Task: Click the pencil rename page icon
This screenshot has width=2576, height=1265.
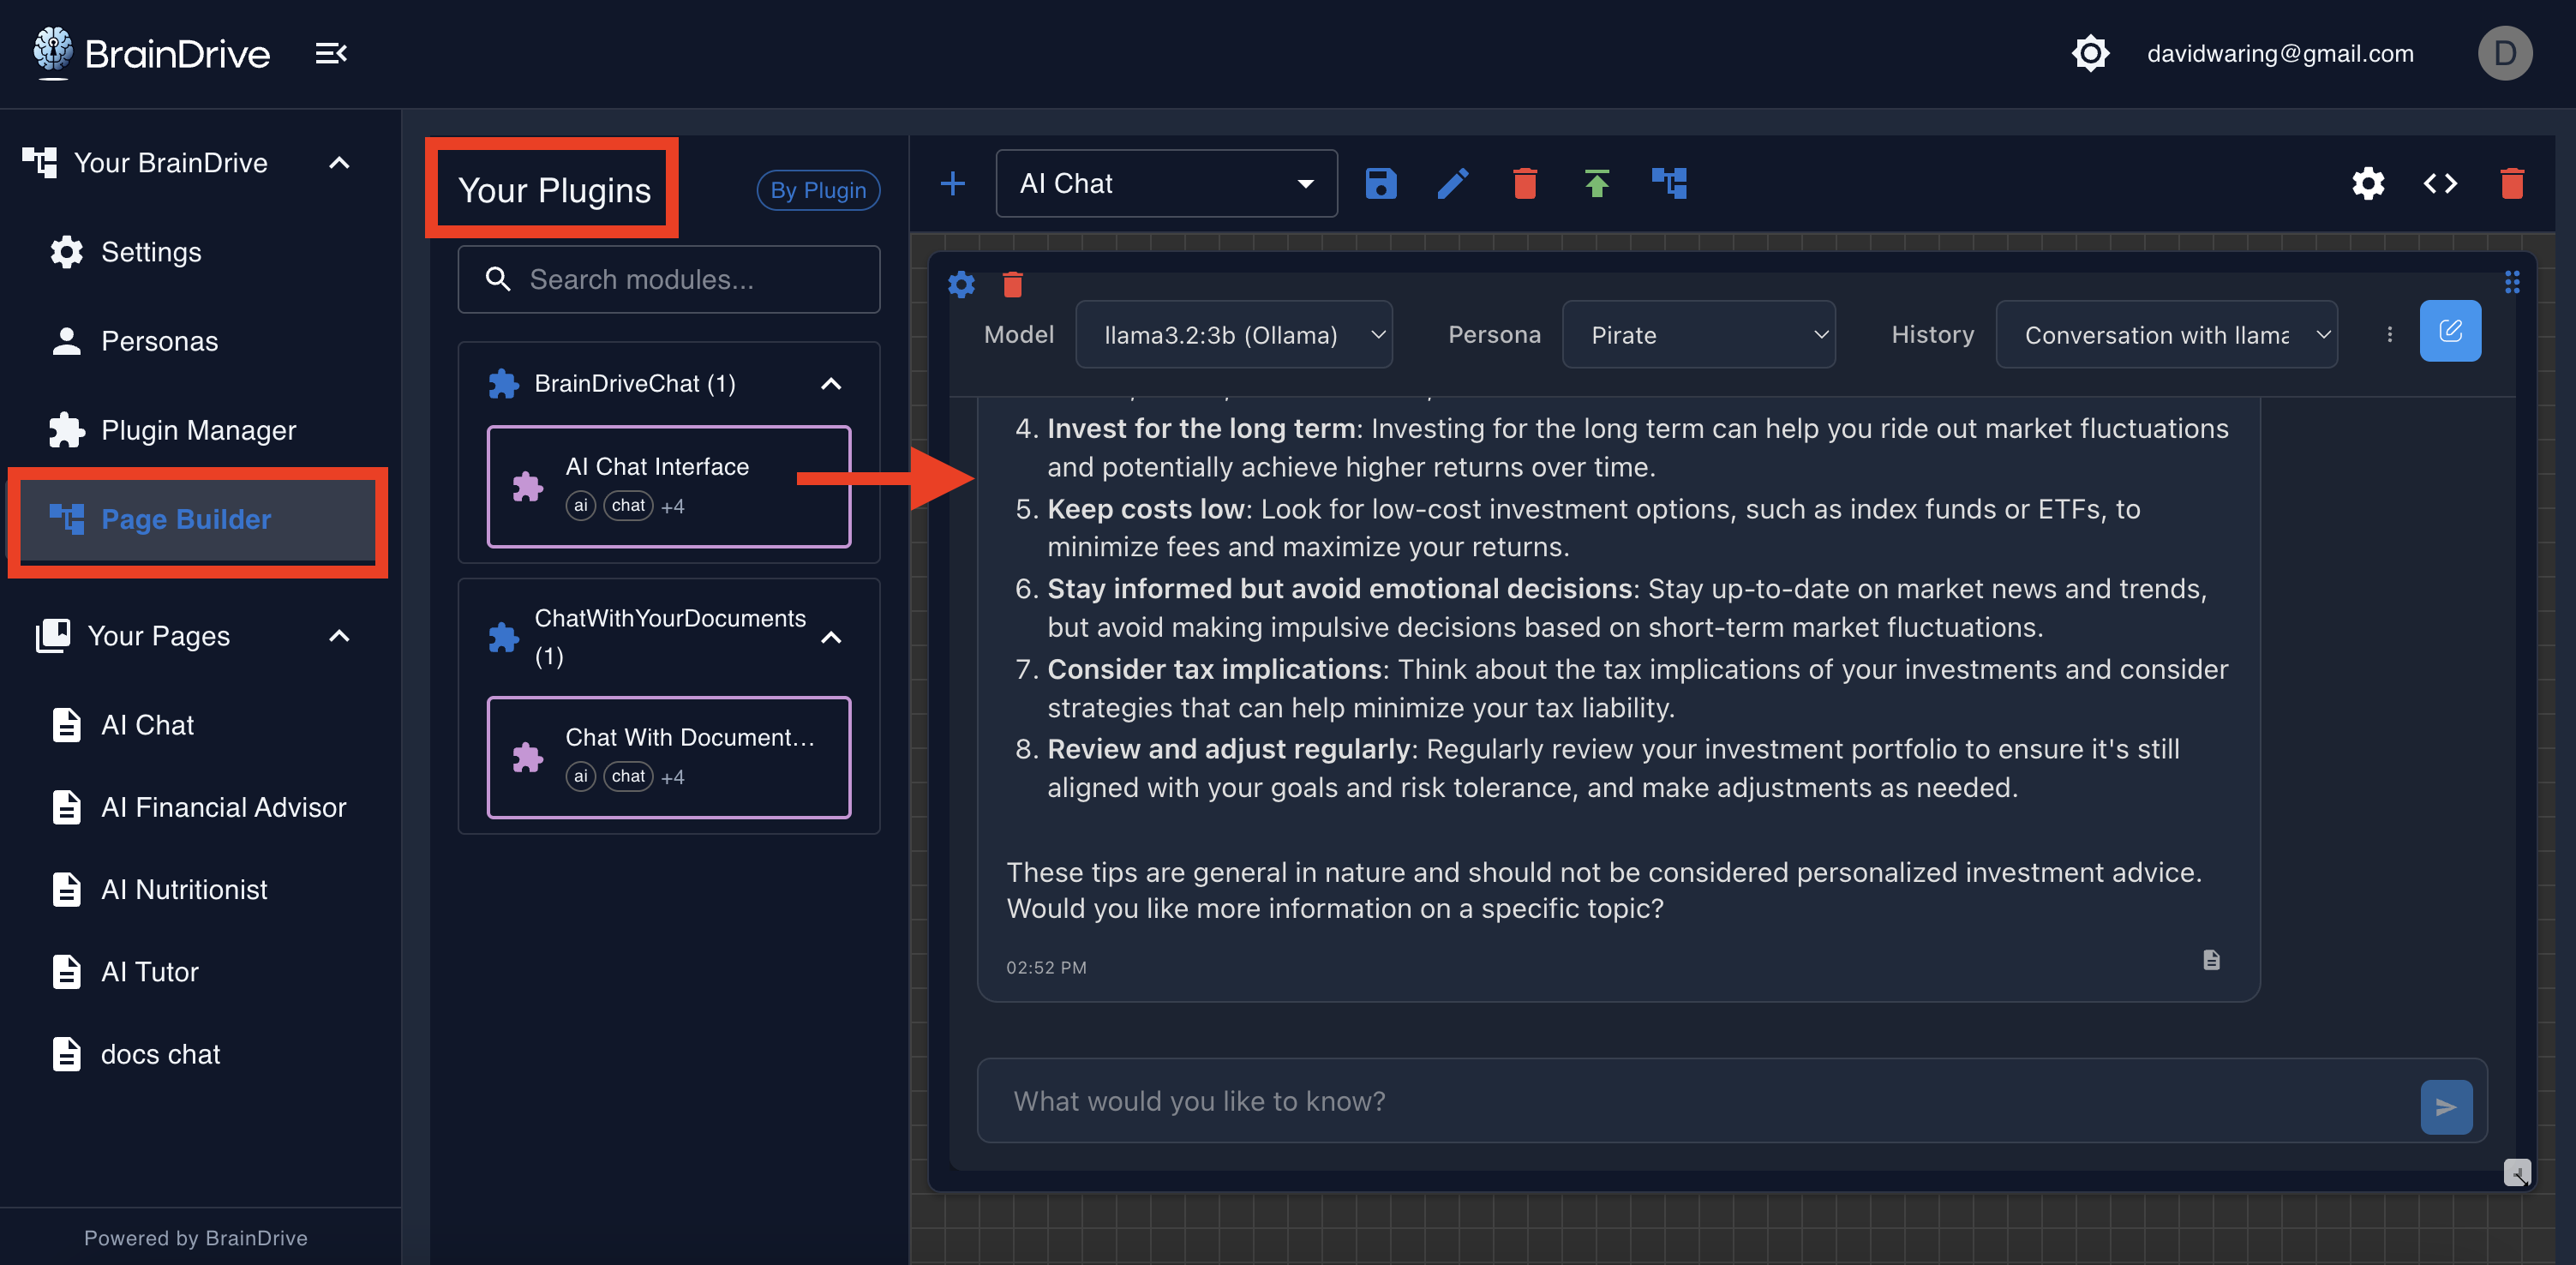Action: click(x=1452, y=184)
